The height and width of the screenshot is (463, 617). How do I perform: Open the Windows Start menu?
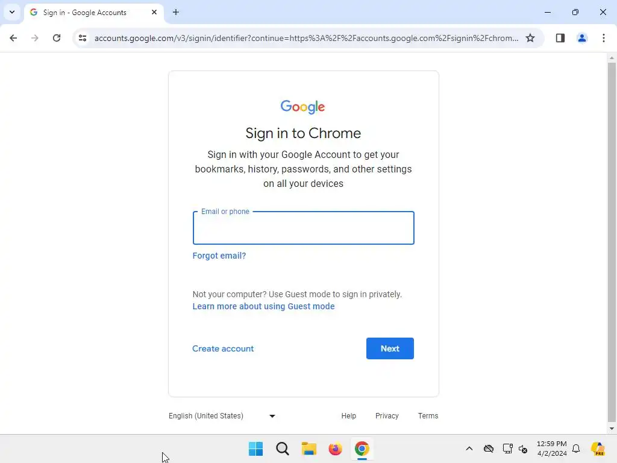coord(255,449)
